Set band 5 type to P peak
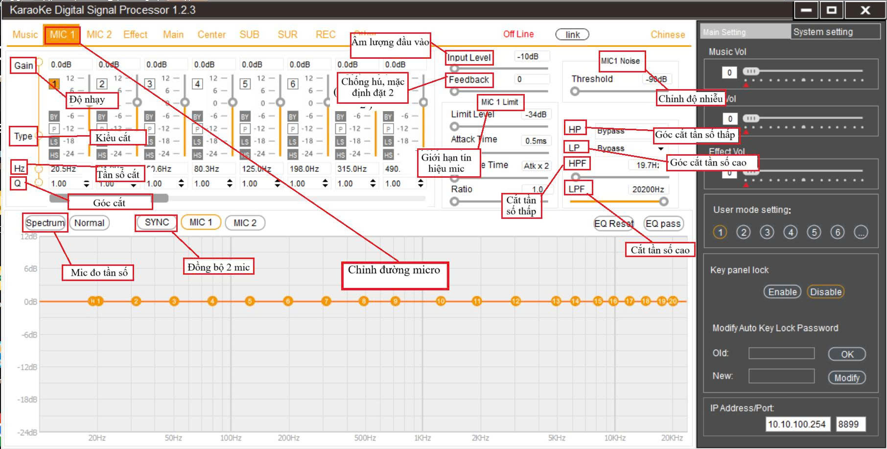 245,129
